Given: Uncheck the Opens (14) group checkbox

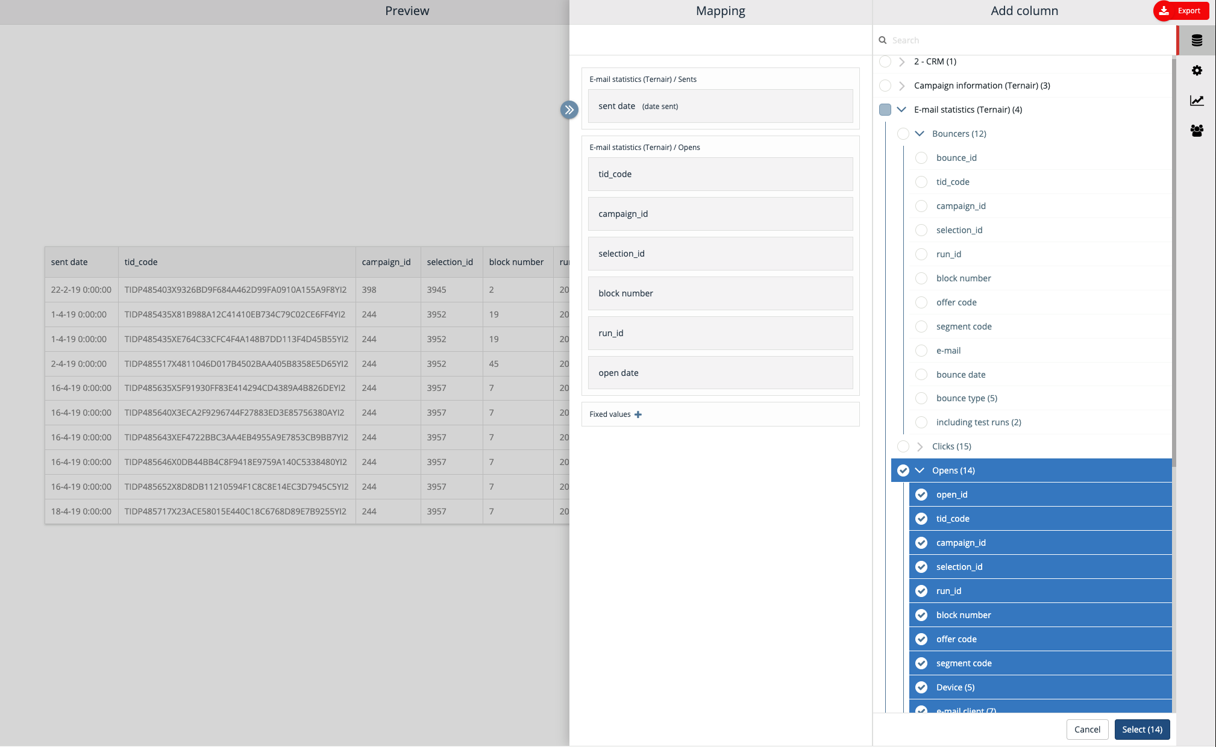Looking at the screenshot, I should [x=903, y=470].
